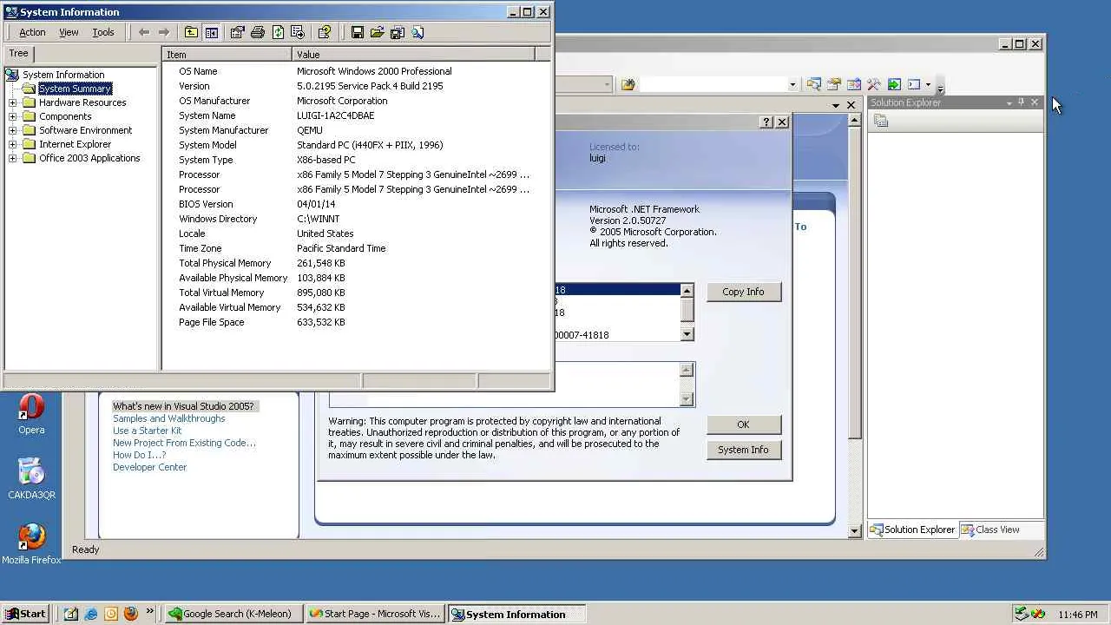Image resolution: width=1111 pixels, height=625 pixels.
Task: Click the Item column header
Action: point(228,54)
